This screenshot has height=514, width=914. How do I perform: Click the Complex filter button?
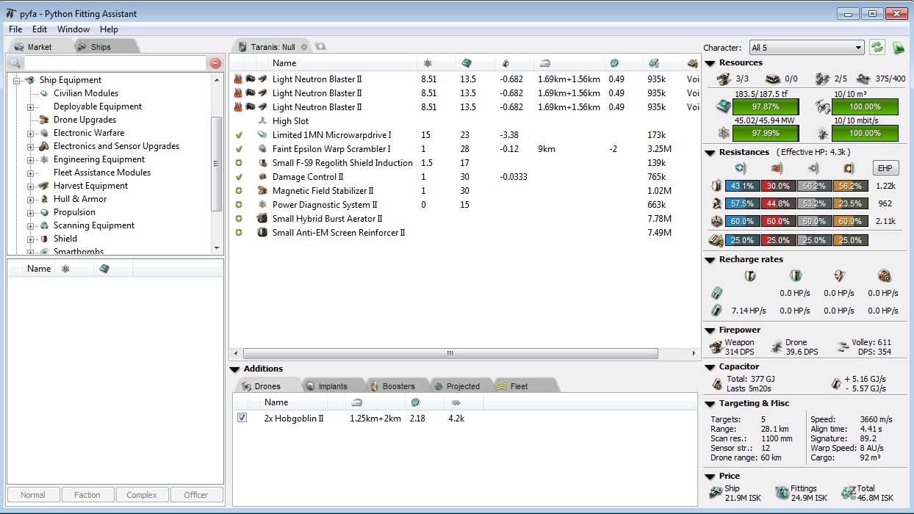[142, 495]
